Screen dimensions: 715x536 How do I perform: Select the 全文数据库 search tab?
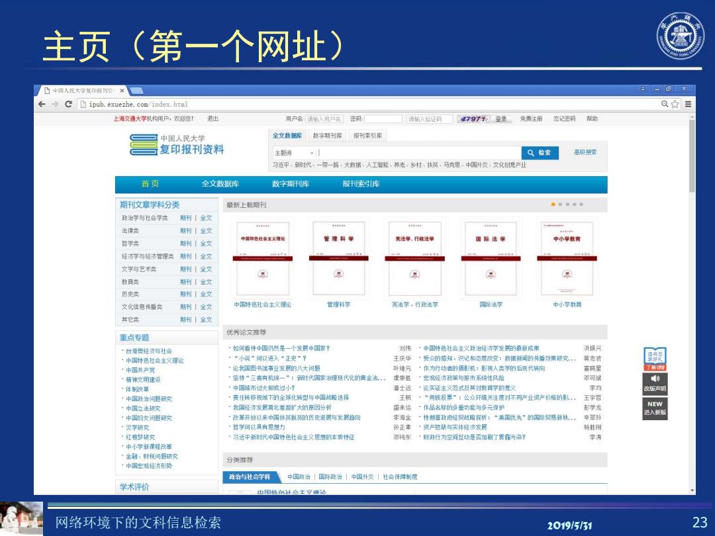click(287, 136)
